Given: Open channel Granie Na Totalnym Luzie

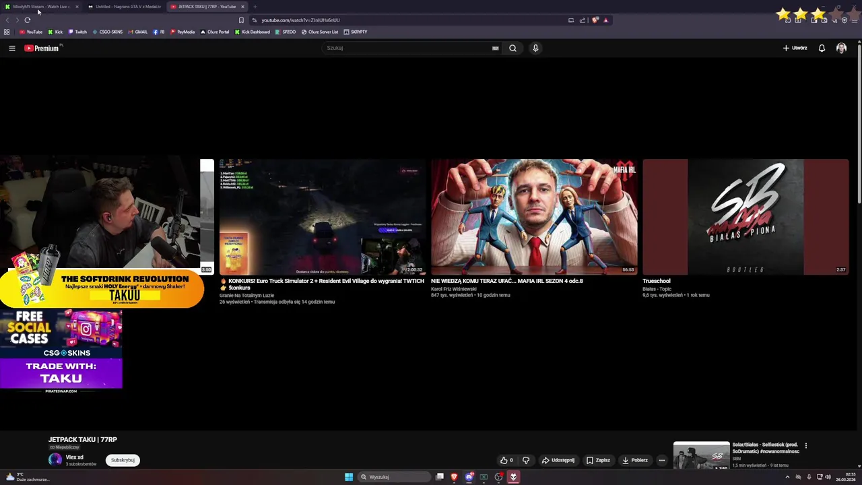Looking at the screenshot, I should (246, 295).
